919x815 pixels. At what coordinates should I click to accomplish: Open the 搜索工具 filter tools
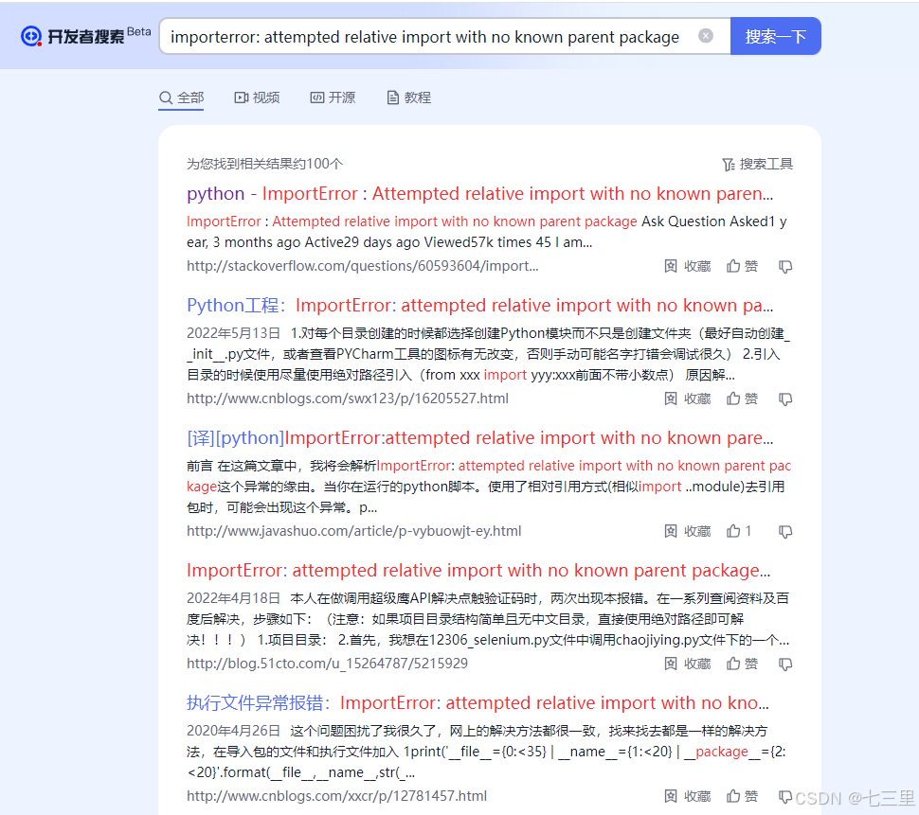coord(757,164)
